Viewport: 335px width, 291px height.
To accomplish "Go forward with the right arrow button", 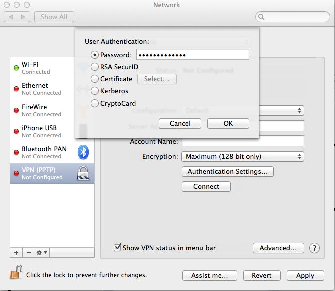I will tap(23, 17).
